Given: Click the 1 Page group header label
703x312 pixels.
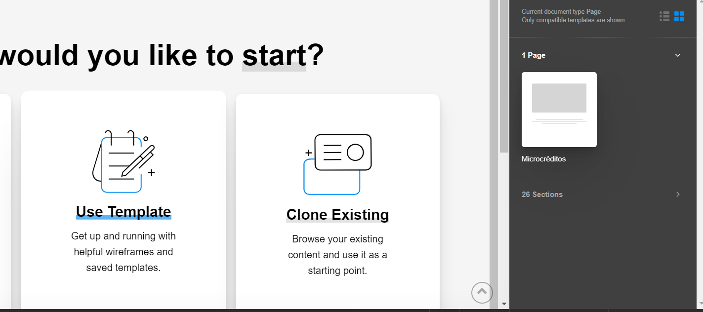Looking at the screenshot, I should click(x=534, y=55).
